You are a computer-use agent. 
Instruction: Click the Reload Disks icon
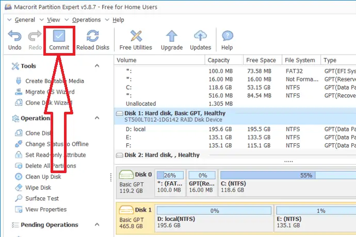(93, 36)
